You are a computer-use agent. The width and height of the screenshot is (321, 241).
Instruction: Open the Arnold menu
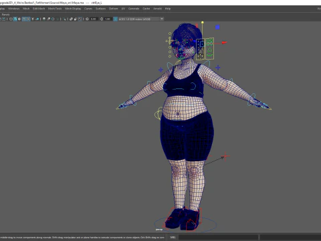(x=157, y=9)
